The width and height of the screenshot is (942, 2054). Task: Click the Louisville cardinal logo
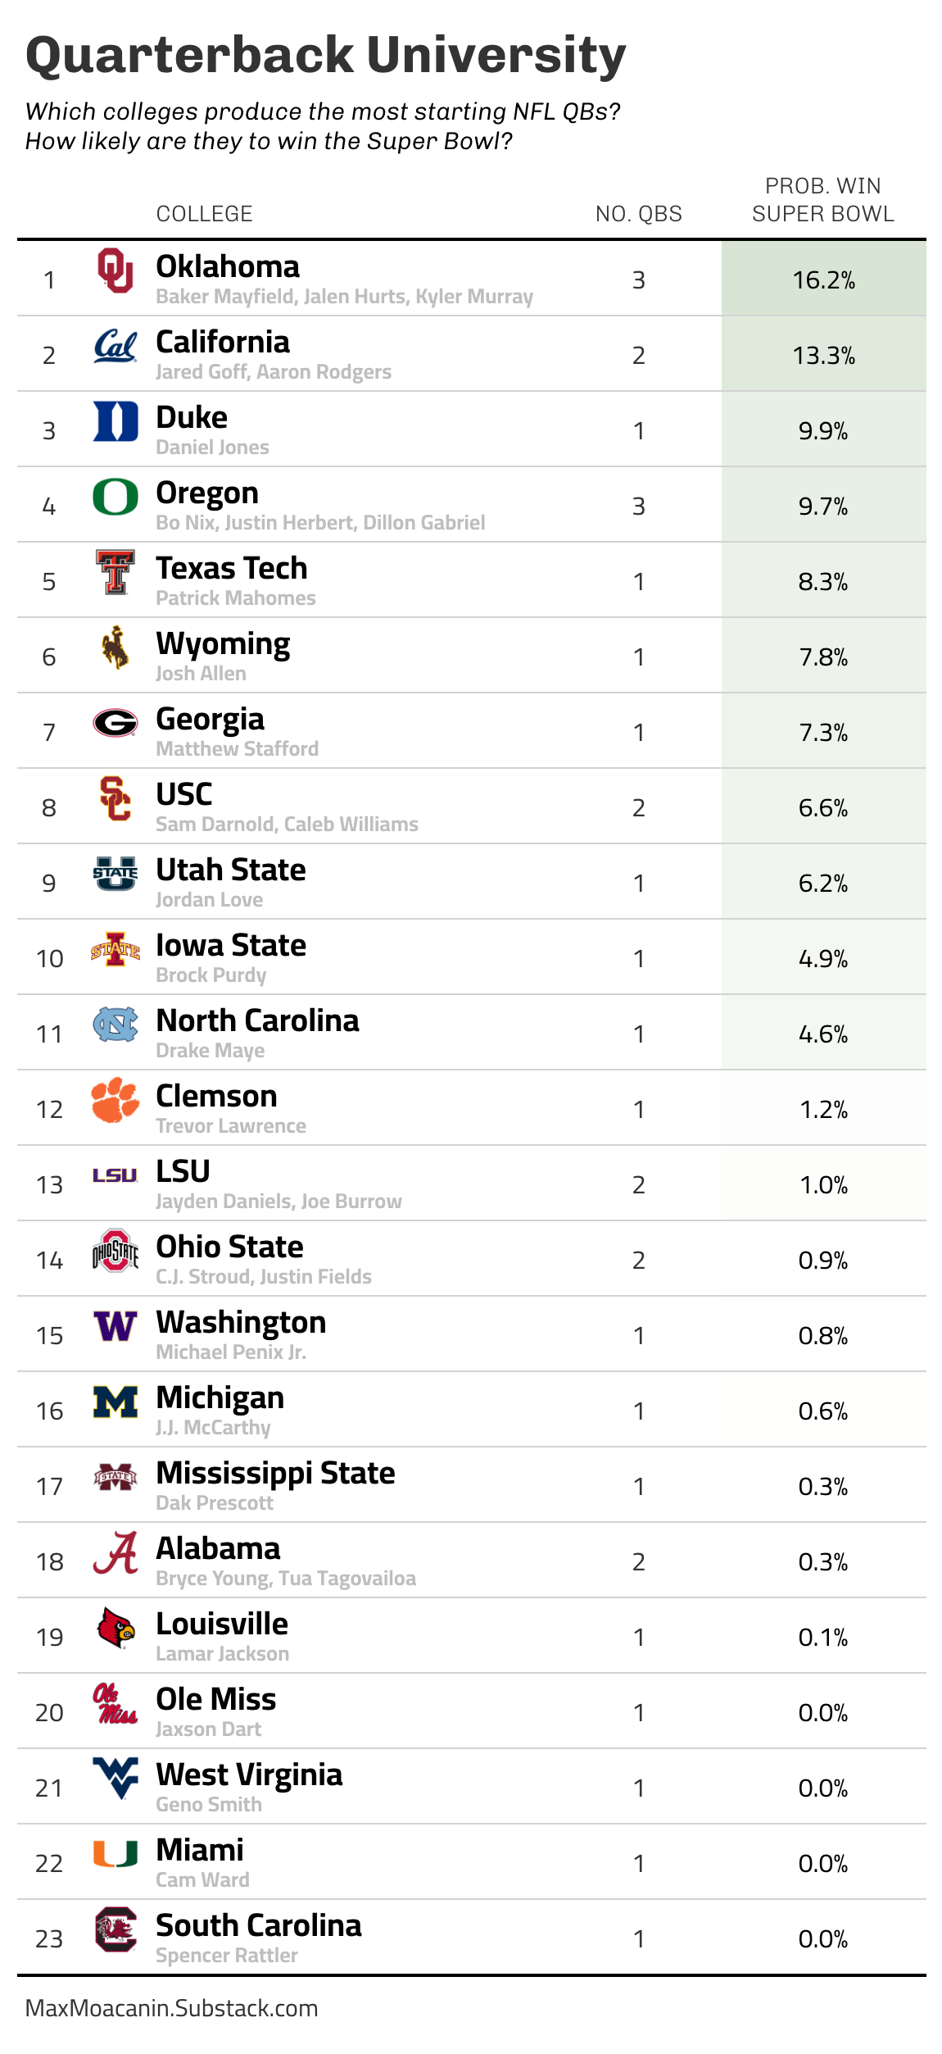click(115, 1628)
